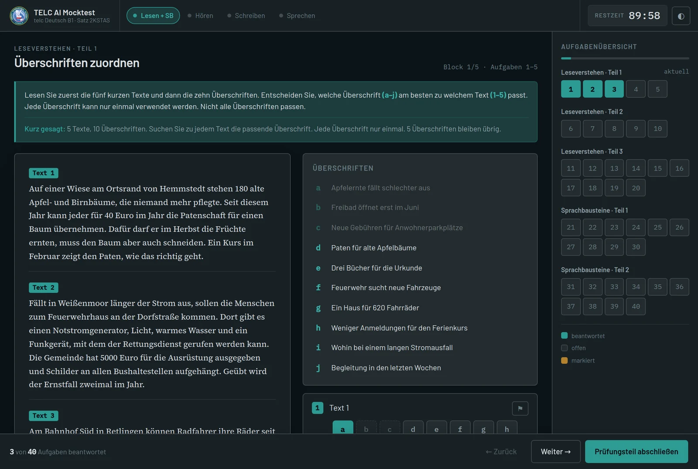Screen dimensions: 698x469
Task: Click Weiter to go to next block
Action: point(556,452)
